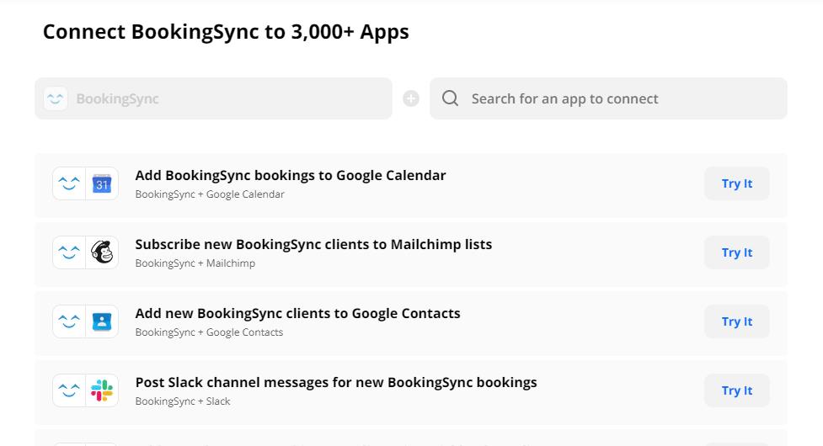This screenshot has height=446, width=823.
Task: Click BookingSync logo inside the BookingSync field
Action: click(x=56, y=98)
